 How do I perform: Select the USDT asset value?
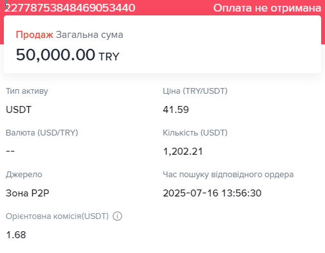(x=19, y=110)
